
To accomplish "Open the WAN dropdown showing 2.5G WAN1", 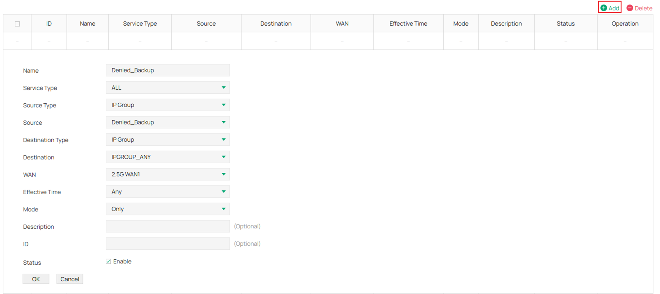I will 168,174.
